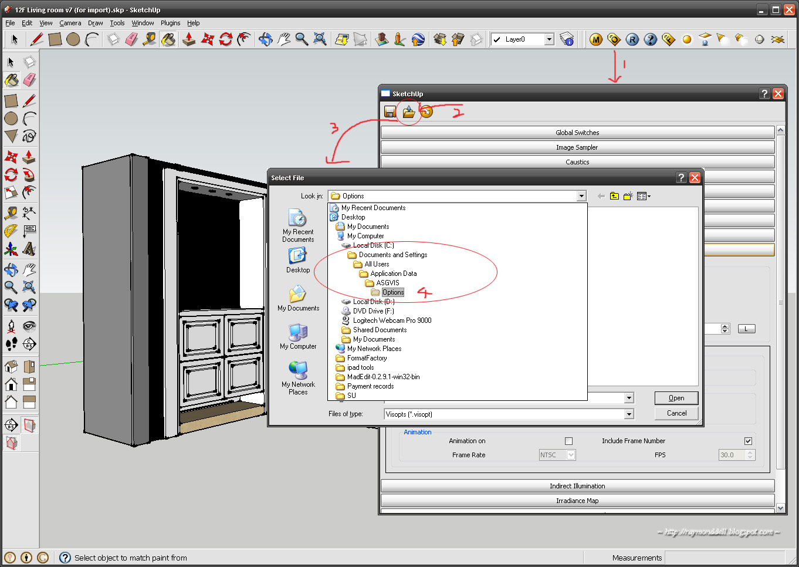Screen dimensions: 799x567
Task: Click the FPS 30.0 input field
Action: click(732, 455)
